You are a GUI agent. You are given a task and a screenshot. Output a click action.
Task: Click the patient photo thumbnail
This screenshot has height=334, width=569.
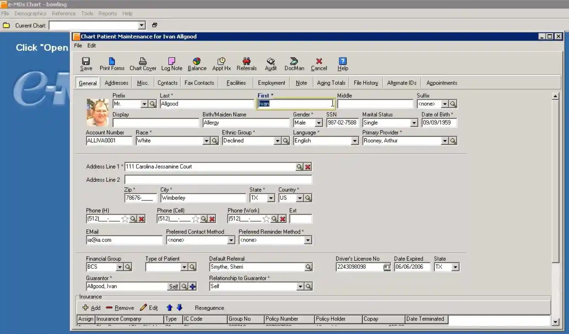point(98,112)
